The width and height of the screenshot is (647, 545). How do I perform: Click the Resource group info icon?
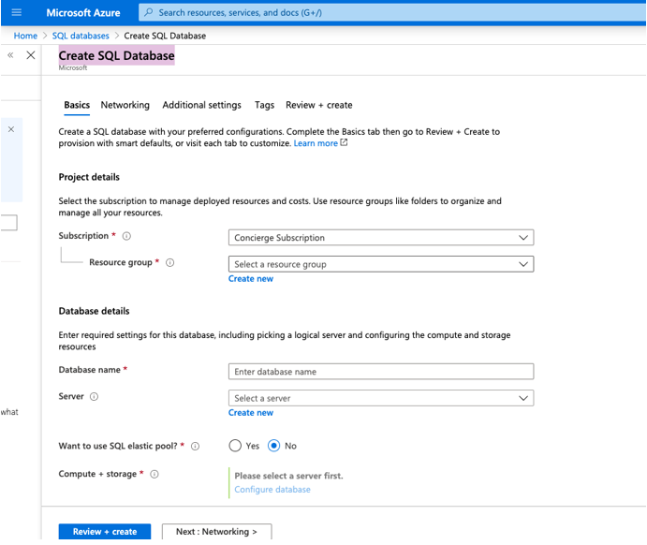pos(169,263)
